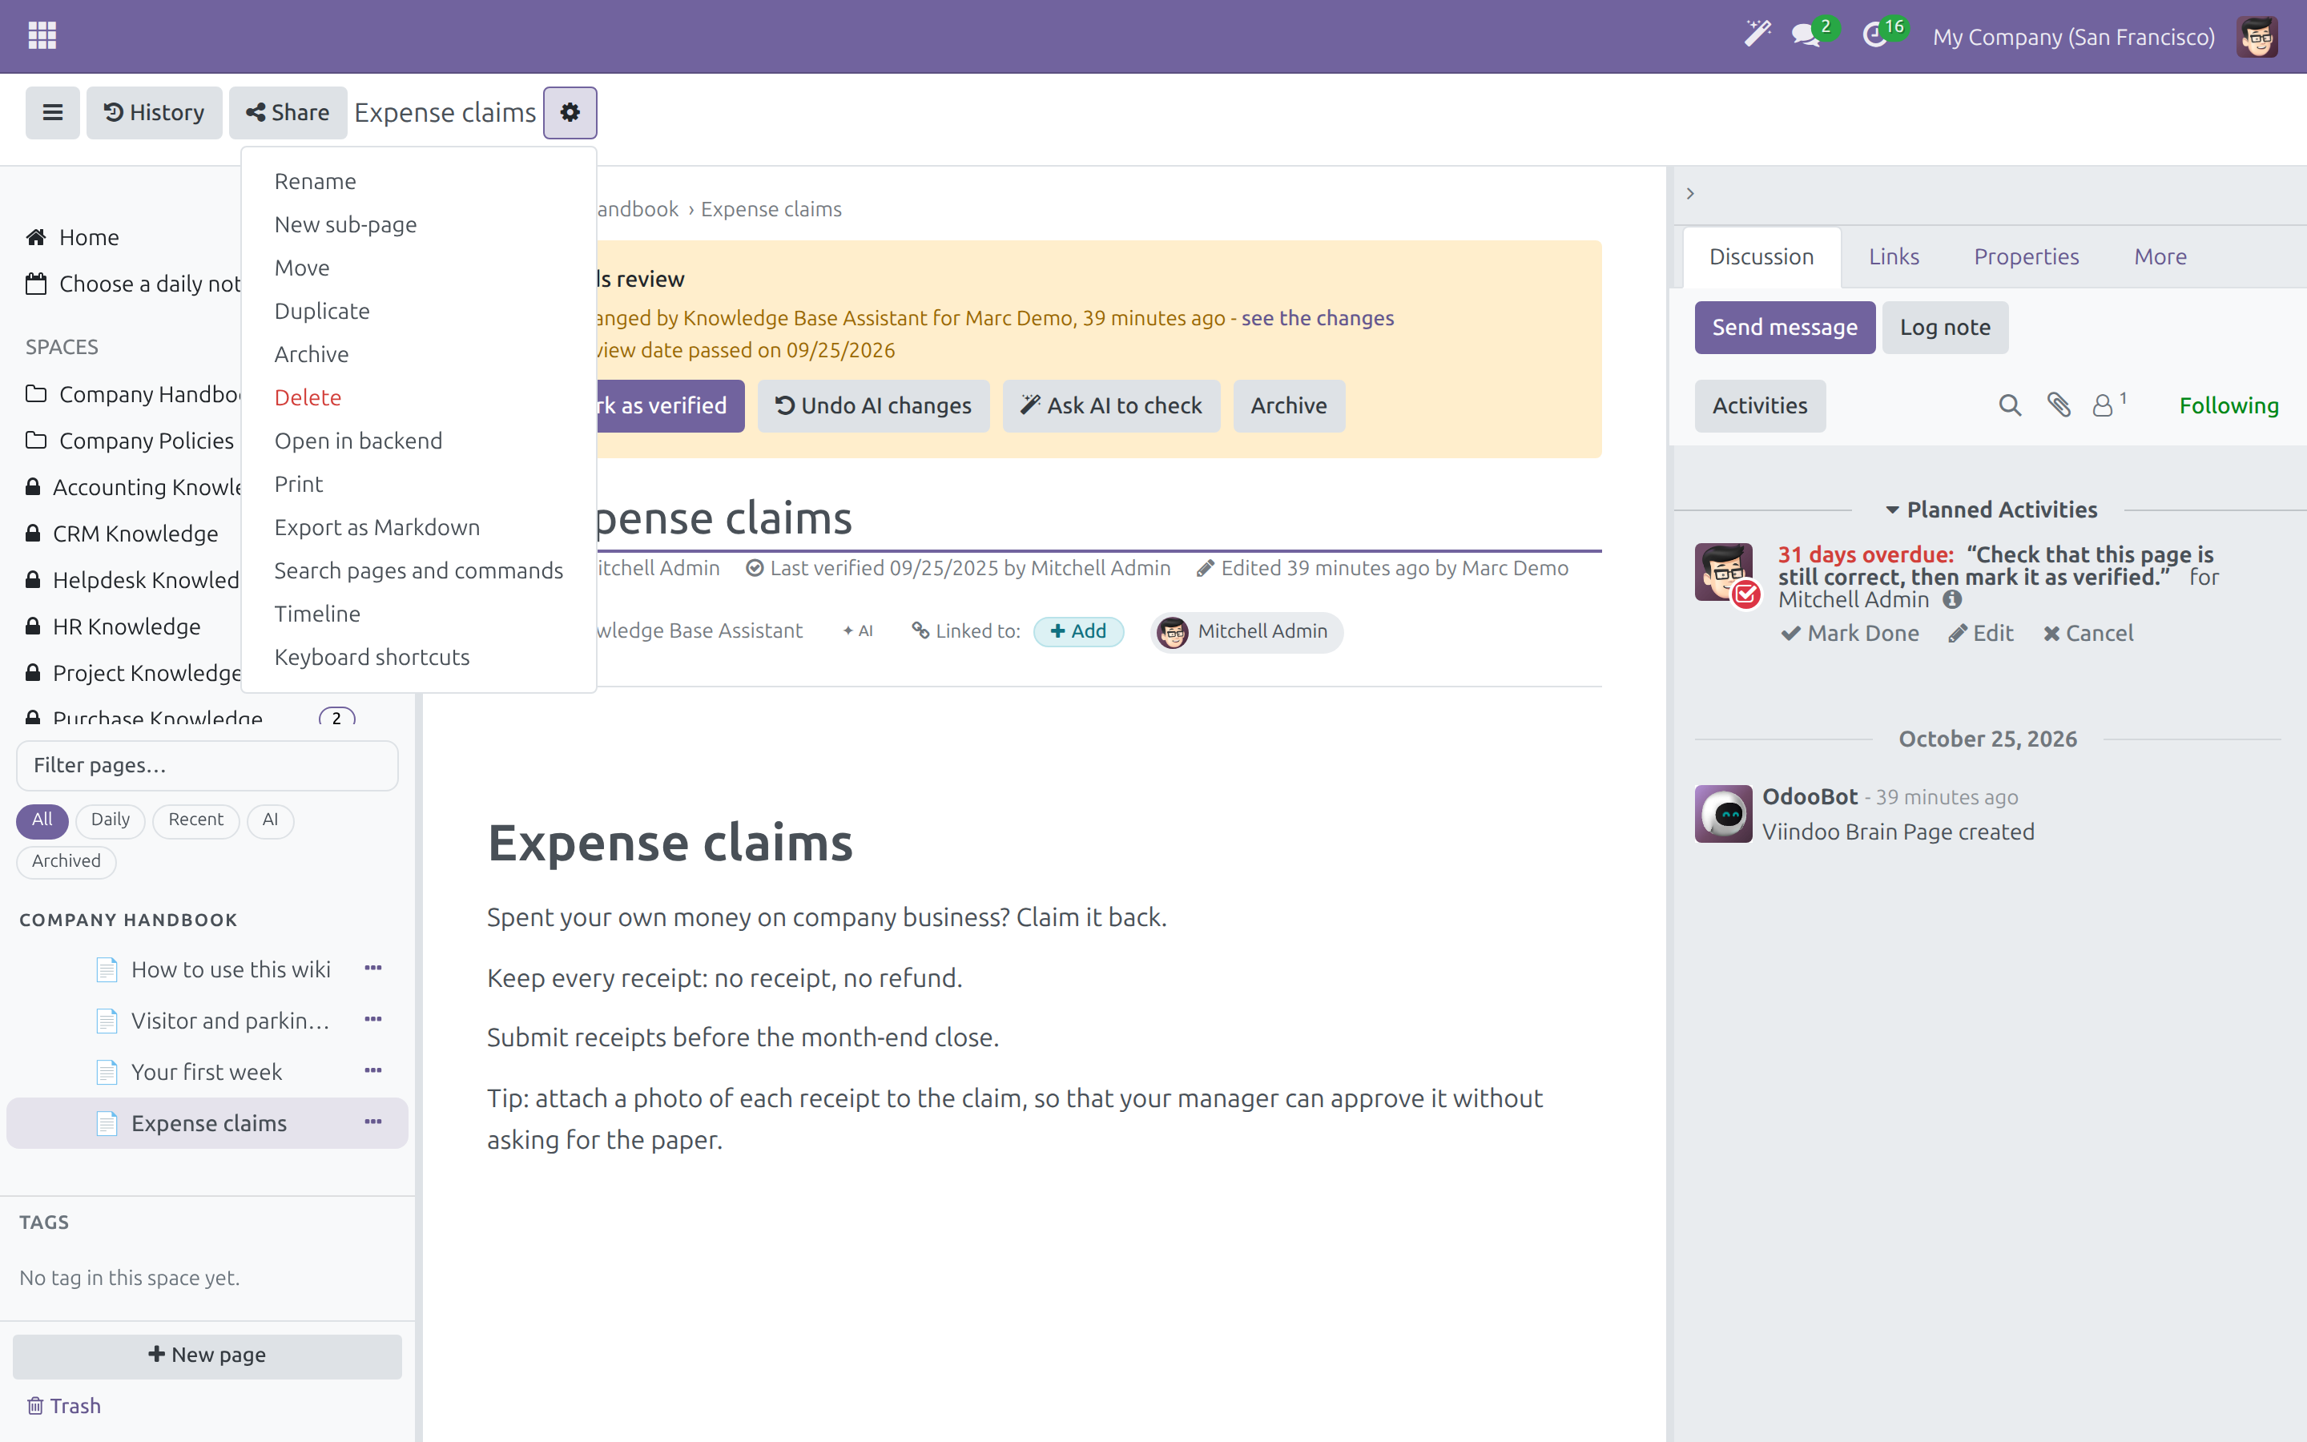Image resolution: width=2307 pixels, height=1442 pixels.
Task: Click Mark Done on the activity
Action: 1850,633
